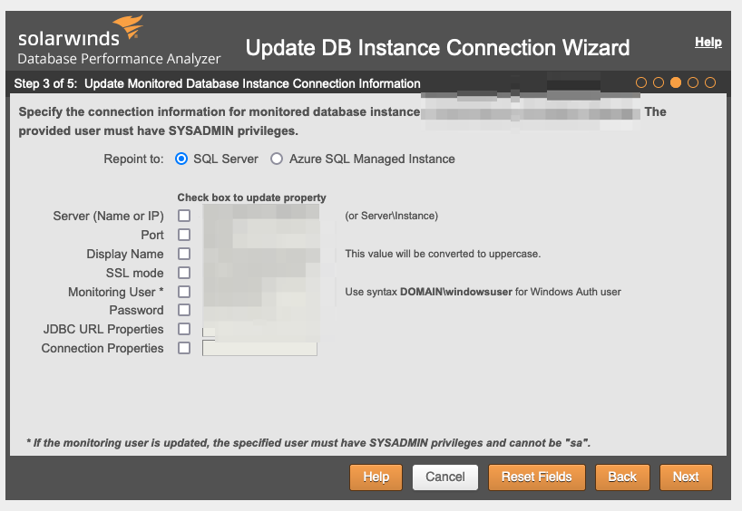Click the fifth step progress circle
Image resolution: width=742 pixels, height=511 pixels.
710,82
